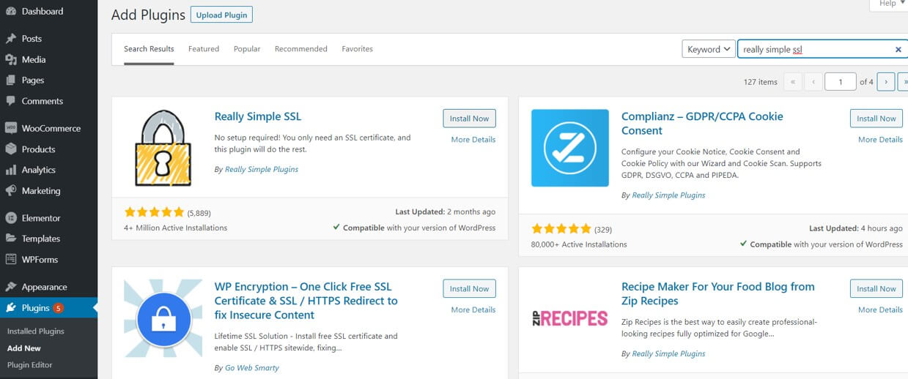Viewport: 908px width, 379px height.
Task: Click the Appearance paintbrush icon
Action: tap(11, 287)
